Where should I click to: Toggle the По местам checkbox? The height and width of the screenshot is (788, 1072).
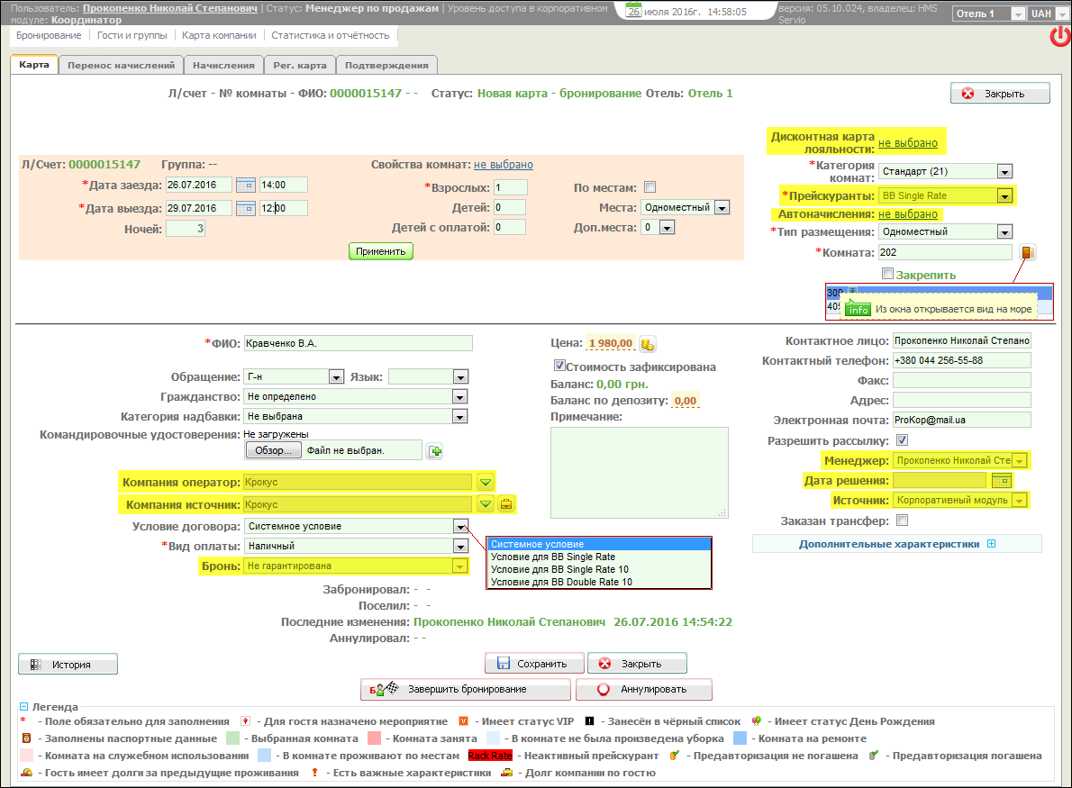point(650,187)
